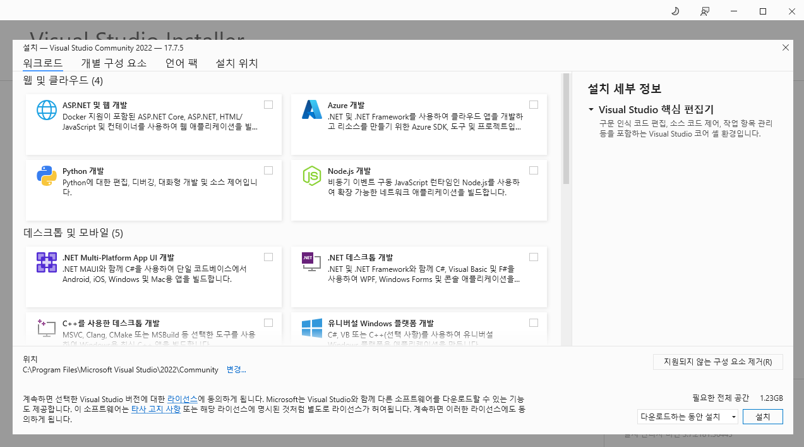This screenshot has width=804, height=447.
Task: Select the .NET 데스크톱 개발 checkbox
Action: tap(534, 257)
